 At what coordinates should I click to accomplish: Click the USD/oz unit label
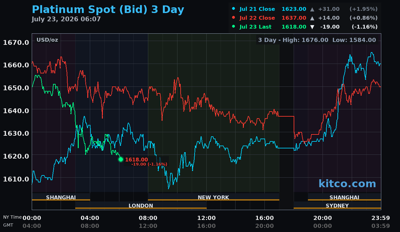(x=47, y=40)
